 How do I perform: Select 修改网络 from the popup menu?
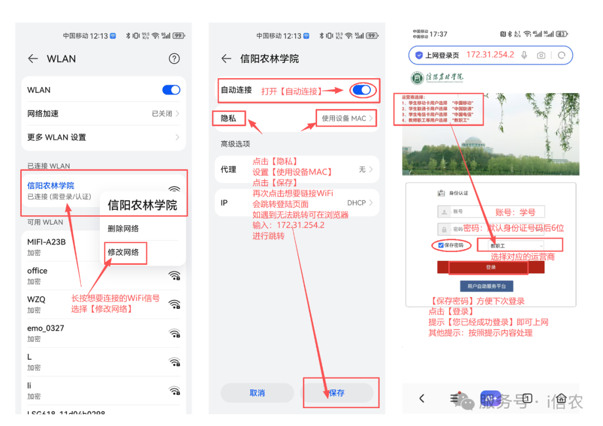point(123,253)
